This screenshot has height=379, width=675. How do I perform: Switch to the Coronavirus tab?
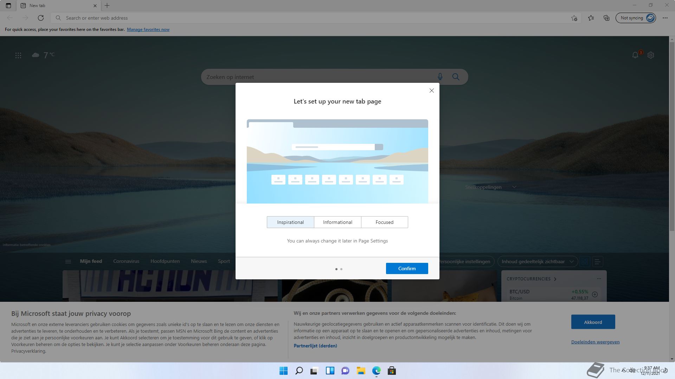click(126, 261)
